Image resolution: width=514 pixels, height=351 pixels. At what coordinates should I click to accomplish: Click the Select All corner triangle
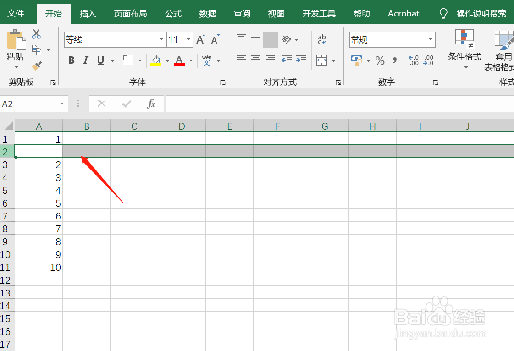tap(8, 126)
